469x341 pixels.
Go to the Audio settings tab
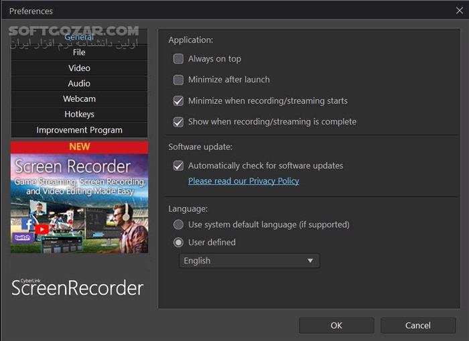click(79, 83)
